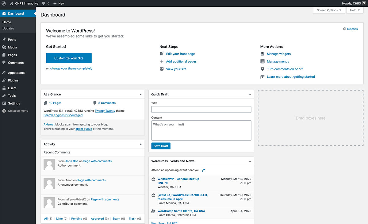
Task: Click tellyworthtest2 comment avatar thumbnail
Action: (x=49, y=203)
